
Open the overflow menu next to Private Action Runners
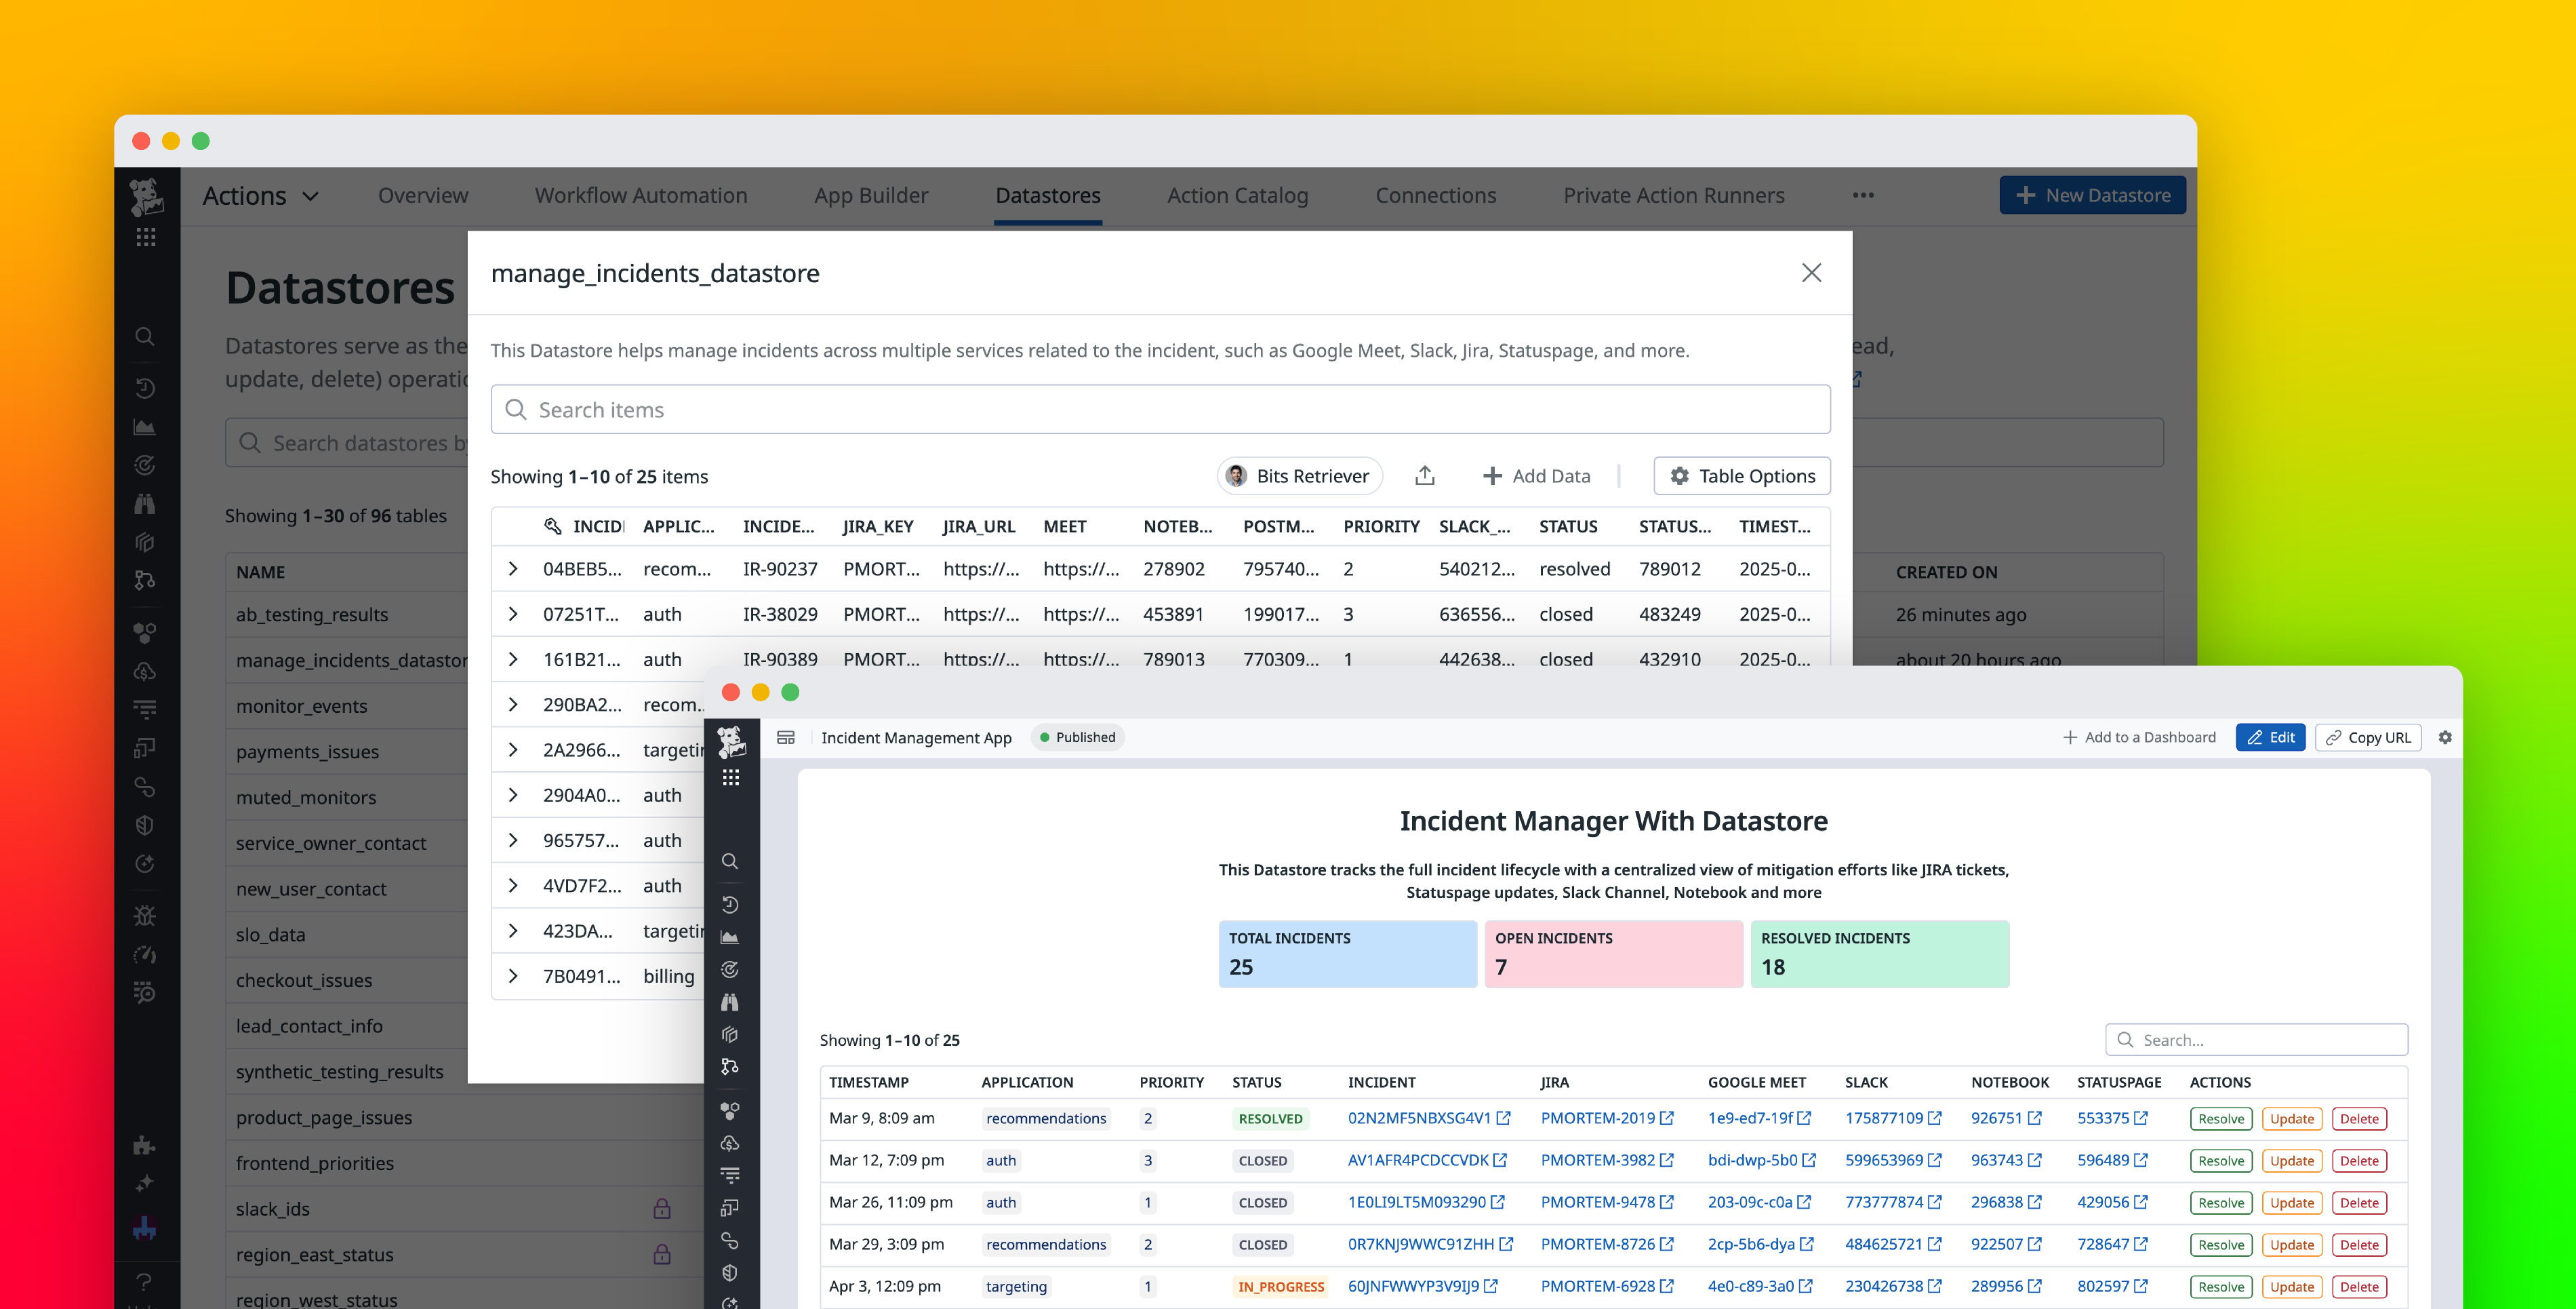click(1862, 196)
